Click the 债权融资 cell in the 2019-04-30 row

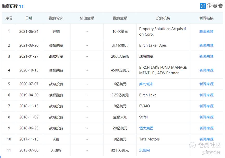coord(56,95)
